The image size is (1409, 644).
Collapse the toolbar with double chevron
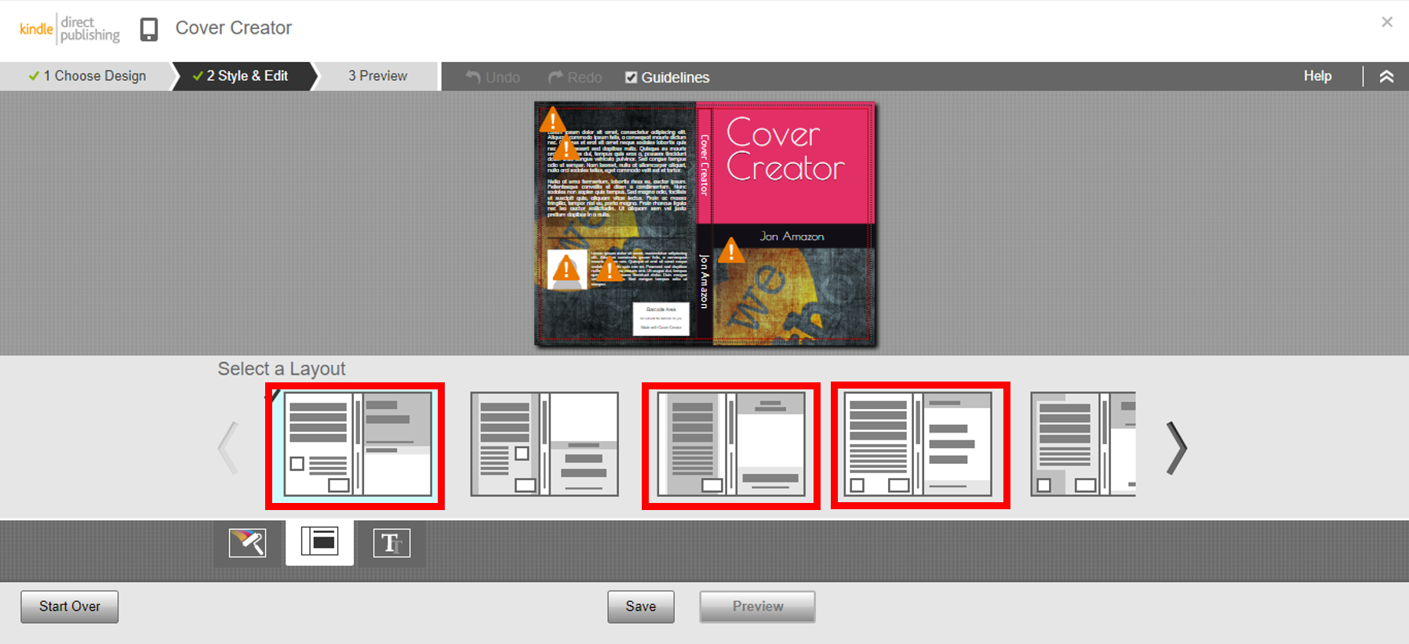click(1386, 77)
